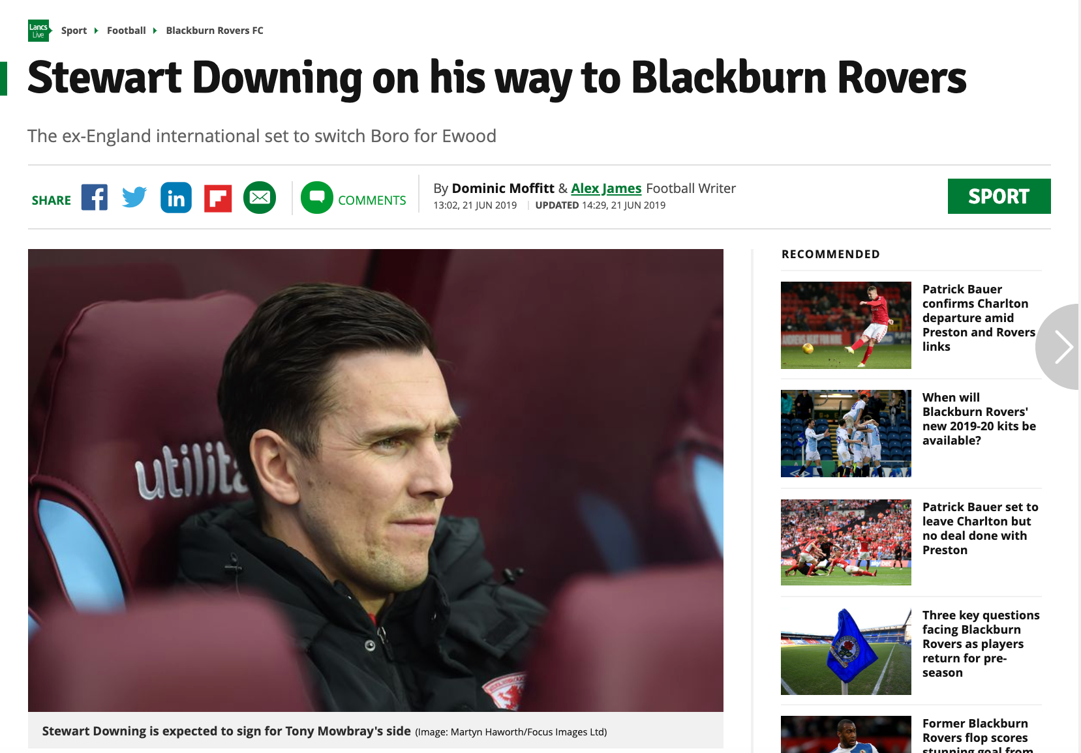Open Patrick Bauer confirms Charlton departure story

(x=979, y=317)
